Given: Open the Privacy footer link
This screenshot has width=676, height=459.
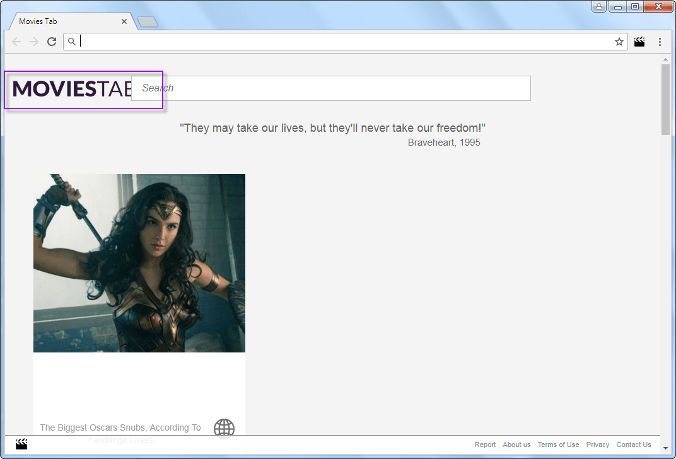Looking at the screenshot, I should coord(598,444).
